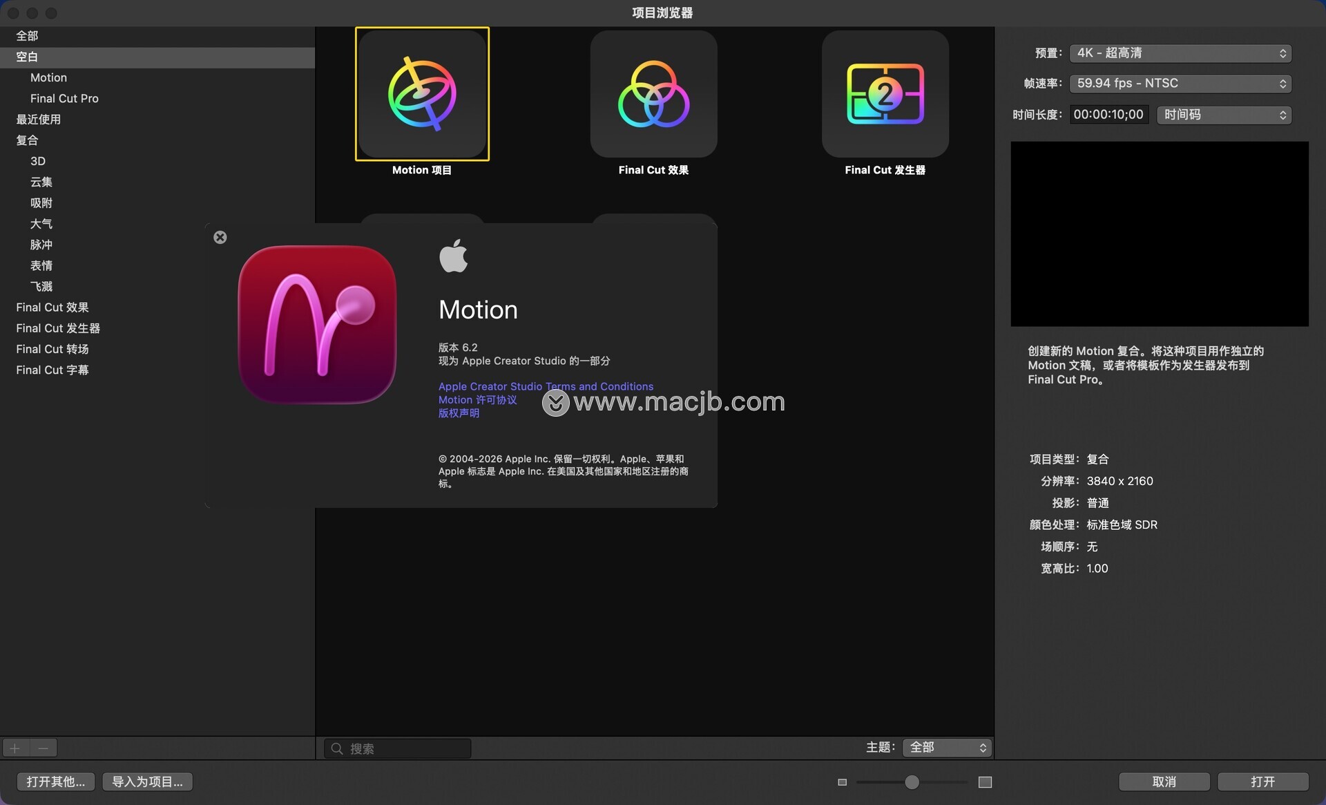This screenshot has width=1326, height=805.
Task: Select Final Cut 字幕 in sidebar
Action: tap(52, 370)
